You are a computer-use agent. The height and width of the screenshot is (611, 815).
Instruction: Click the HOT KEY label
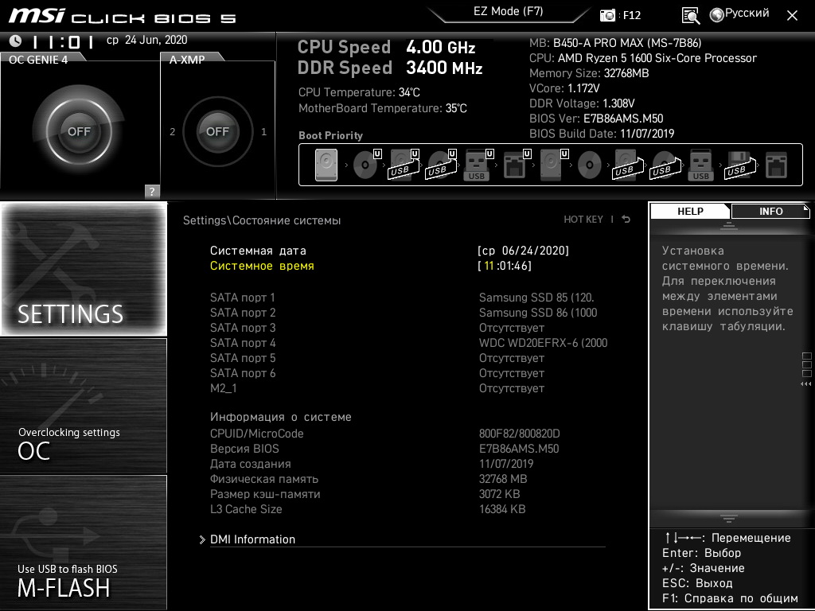tap(583, 220)
